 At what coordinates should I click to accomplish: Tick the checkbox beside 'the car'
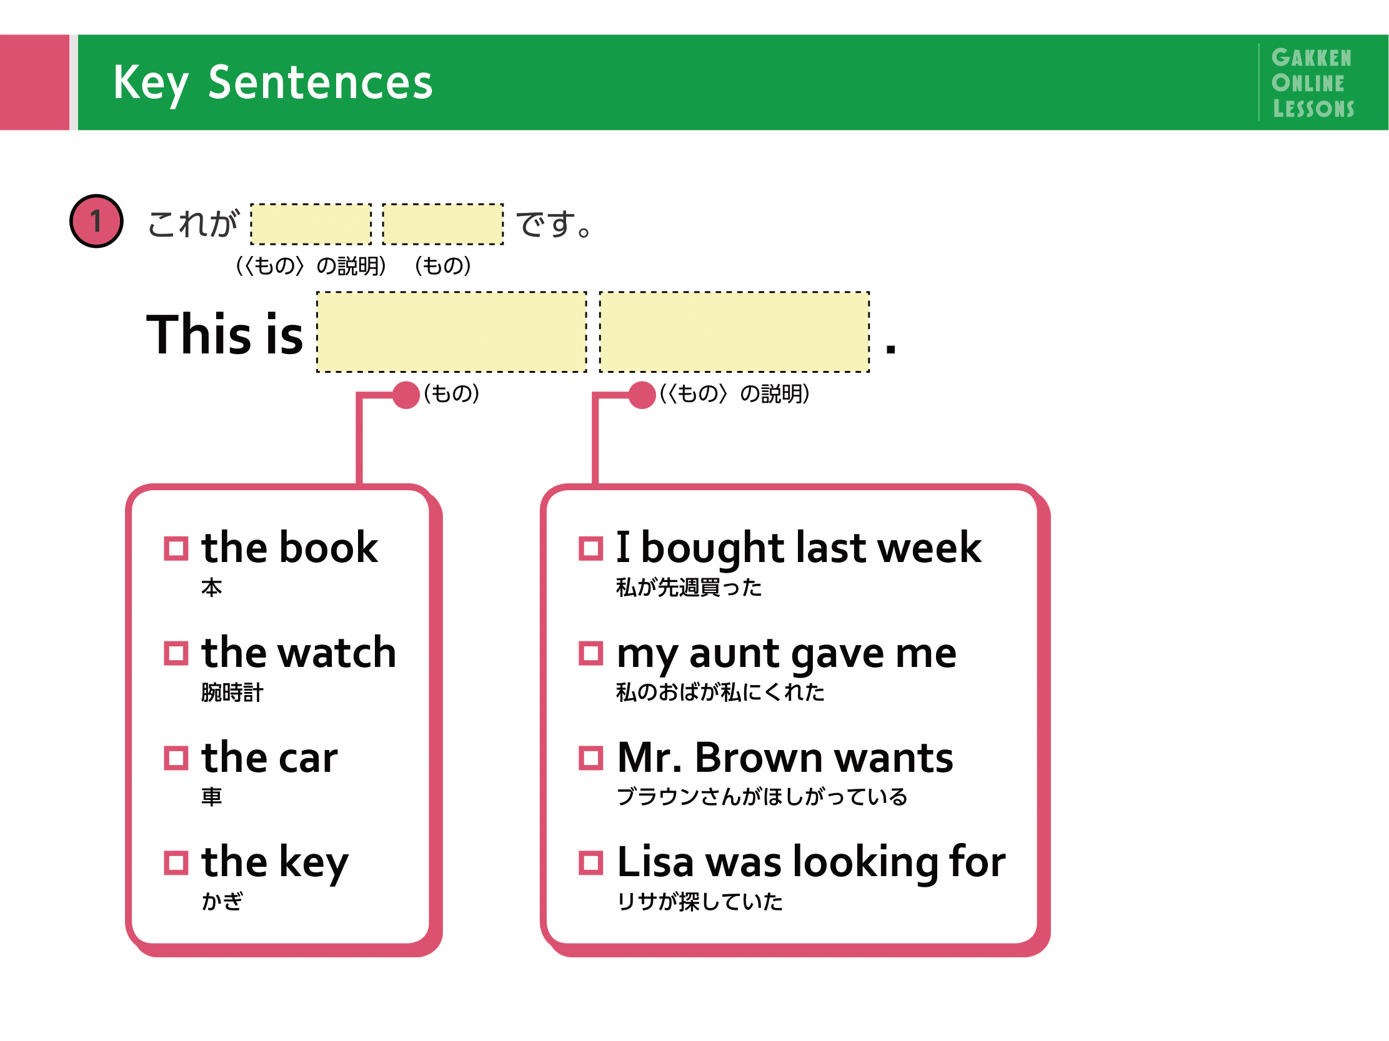(x=176, y=757)
